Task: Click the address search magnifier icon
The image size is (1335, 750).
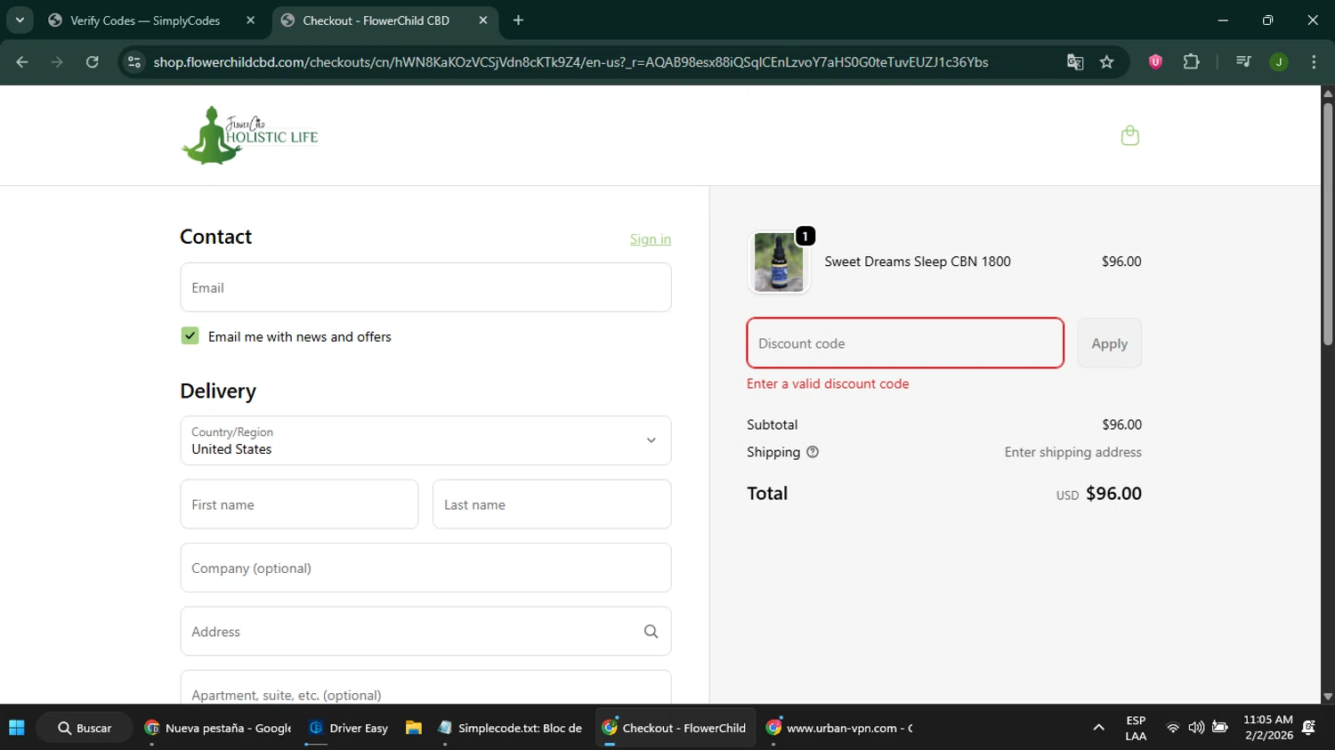Action: [x=651, y=632]
